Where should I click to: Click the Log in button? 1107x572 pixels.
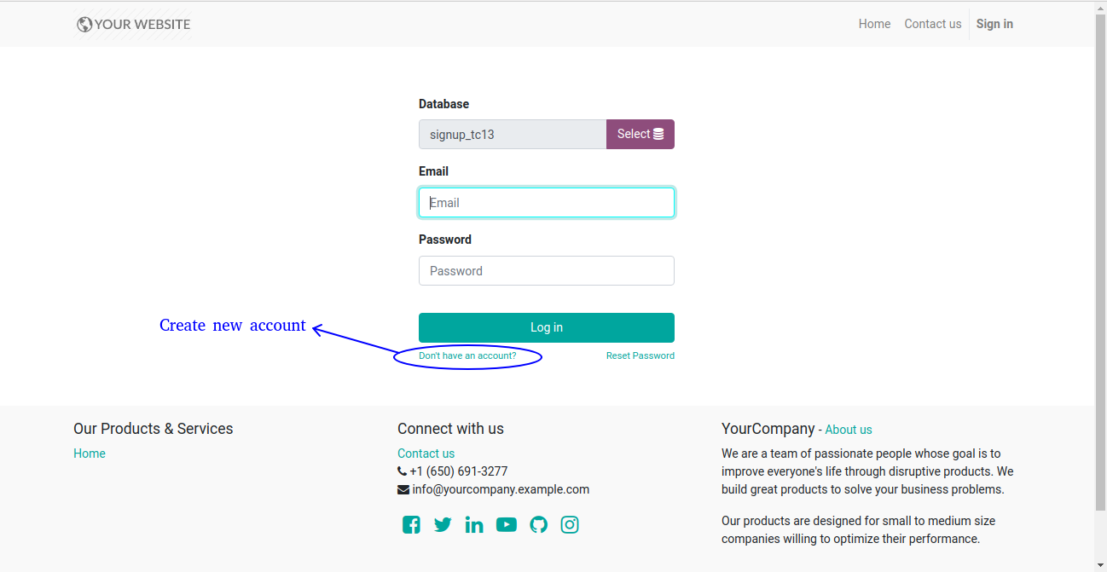pyautogui.click(x=547, y=327)
